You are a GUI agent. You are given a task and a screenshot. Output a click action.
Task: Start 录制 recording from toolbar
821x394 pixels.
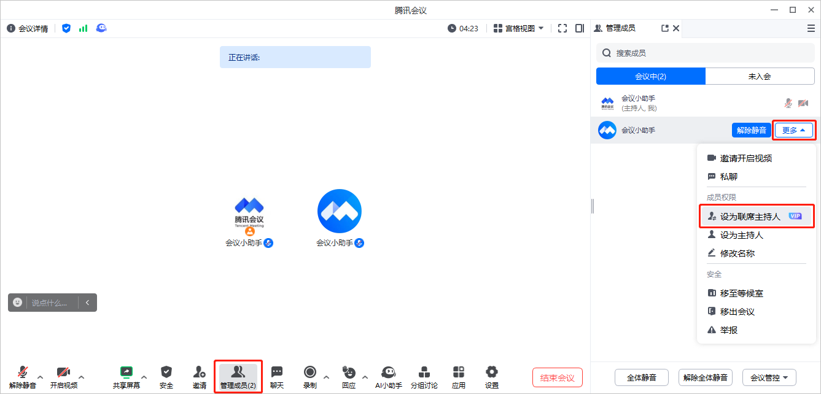(x=310, y=377)
